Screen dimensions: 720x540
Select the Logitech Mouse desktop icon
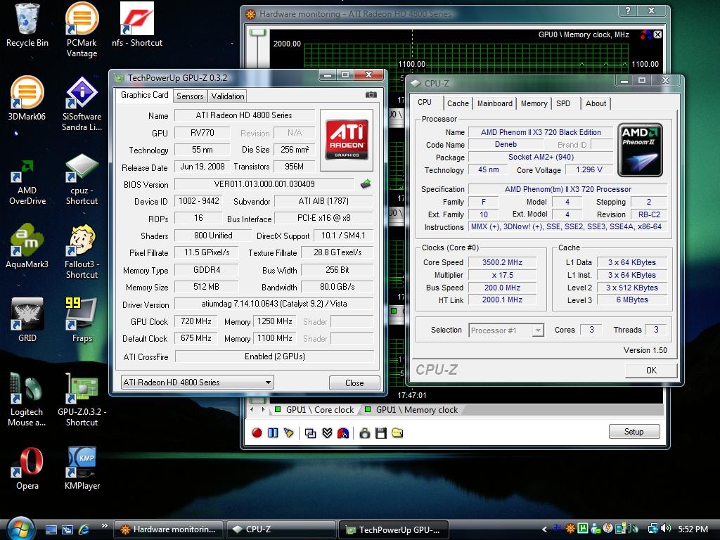[27, 399]
